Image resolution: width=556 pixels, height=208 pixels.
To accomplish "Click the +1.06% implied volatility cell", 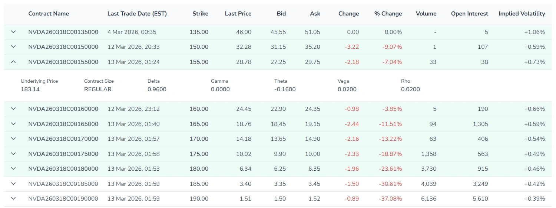I will [535, 32].
